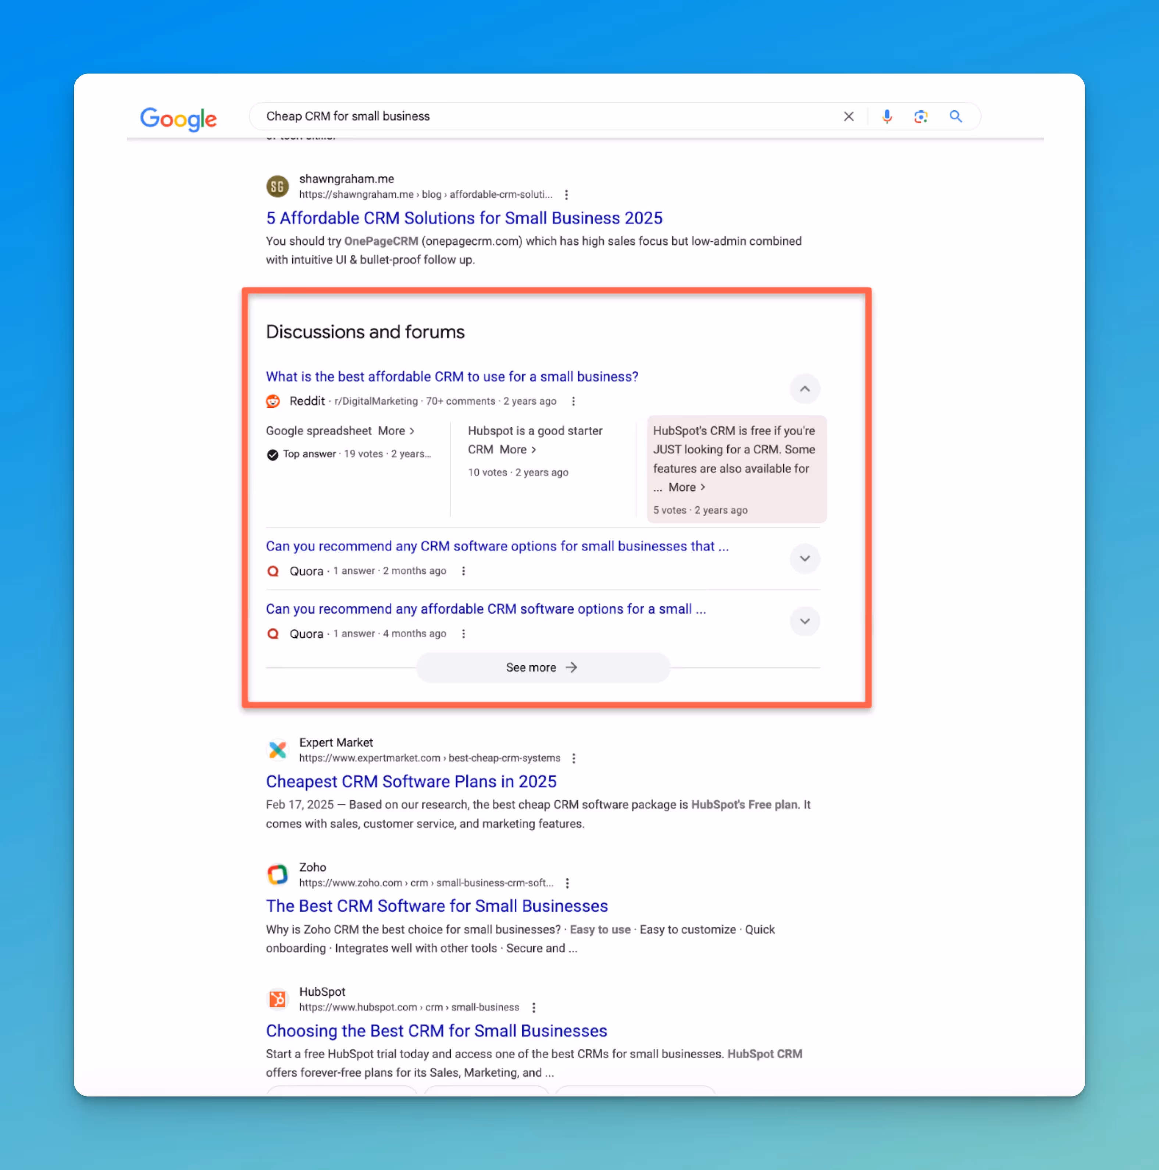Screen dimensions: 1159x1170
Task: Click the "Discussions and forums" heading
Action: (365, 332)
